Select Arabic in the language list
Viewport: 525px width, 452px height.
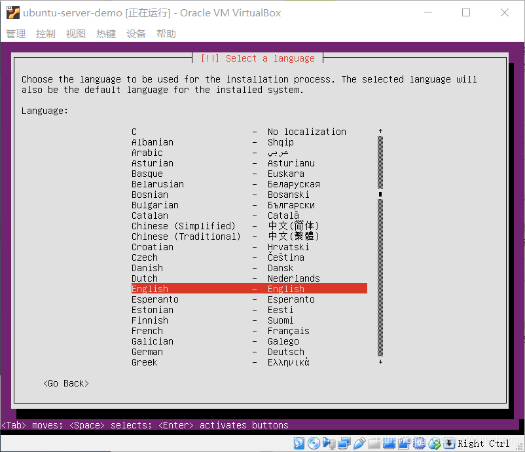[249, 153]
